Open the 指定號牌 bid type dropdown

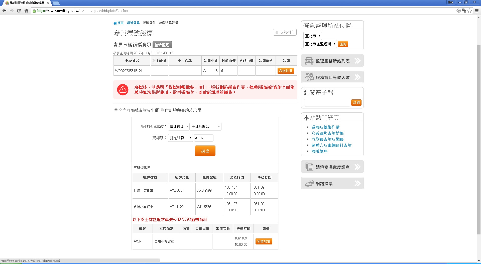(x=180, y=138)
